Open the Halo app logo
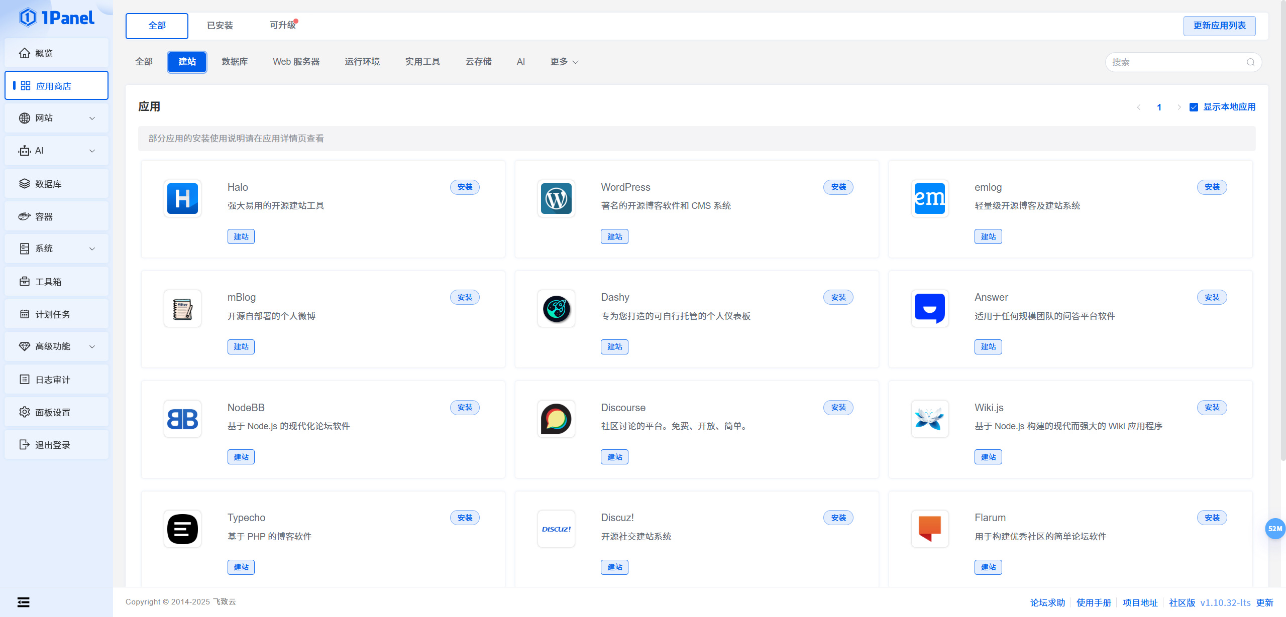This screenshot has width=1286, height=617. click(x=182, y=199)
